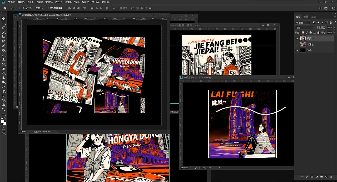
Task: Toggle the pixel layer filter icon
Action: tap(314, 23)
